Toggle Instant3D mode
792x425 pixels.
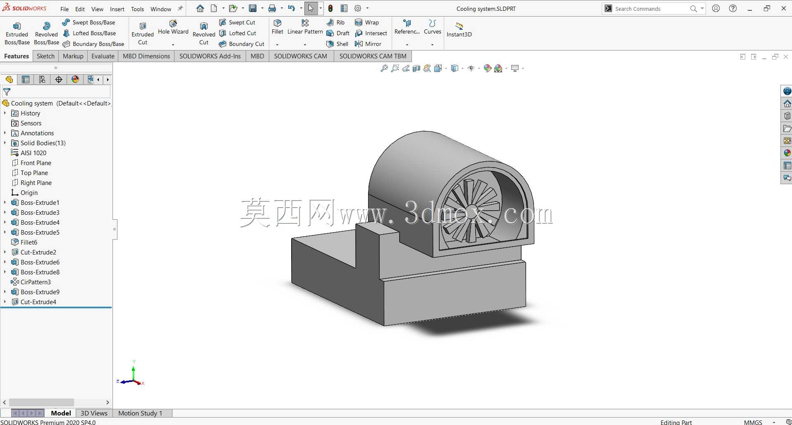[459, 29]
